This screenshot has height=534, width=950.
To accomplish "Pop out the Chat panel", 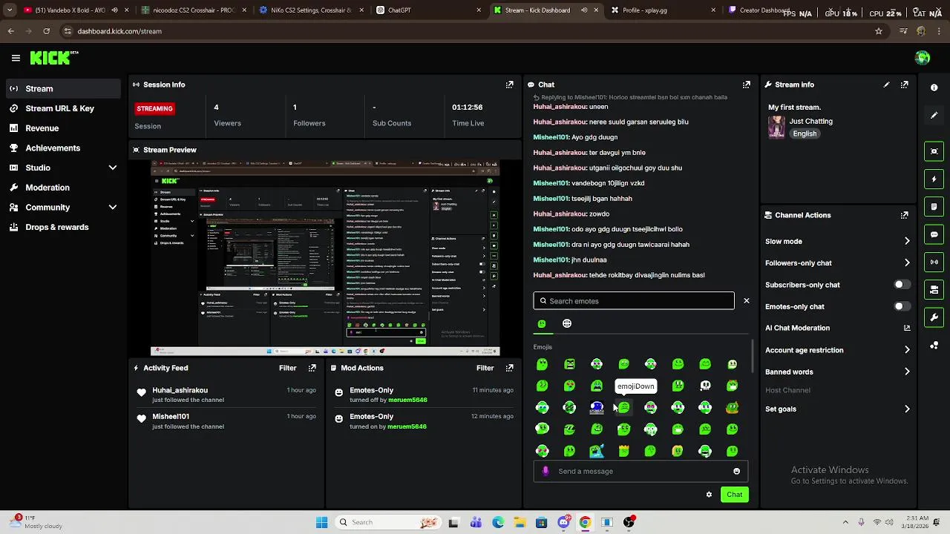I will tap(747, 85).
